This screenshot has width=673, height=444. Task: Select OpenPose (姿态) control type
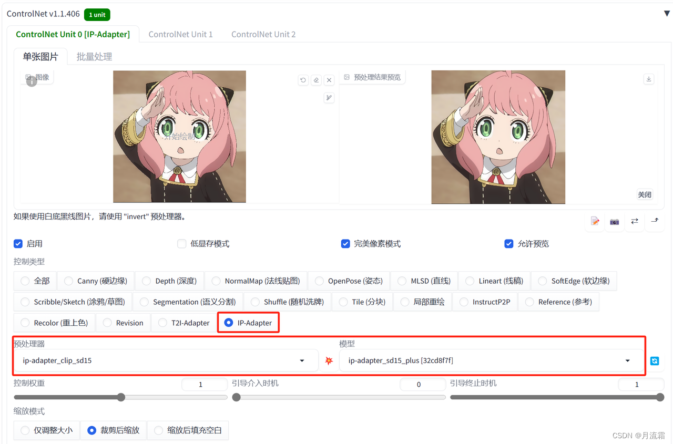(x=349, y=281)
